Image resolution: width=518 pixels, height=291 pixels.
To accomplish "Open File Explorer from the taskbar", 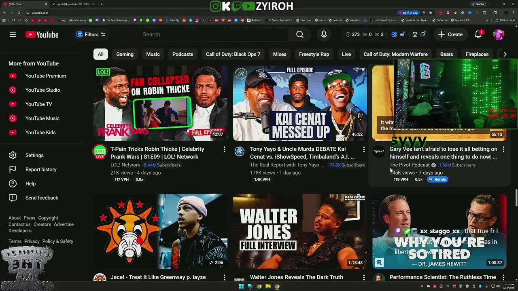I will [x=268, y=286].
